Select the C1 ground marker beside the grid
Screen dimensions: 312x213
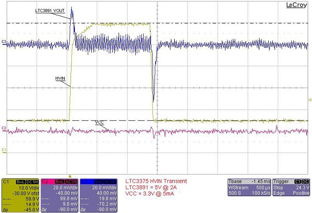click(x=4, y=150)
